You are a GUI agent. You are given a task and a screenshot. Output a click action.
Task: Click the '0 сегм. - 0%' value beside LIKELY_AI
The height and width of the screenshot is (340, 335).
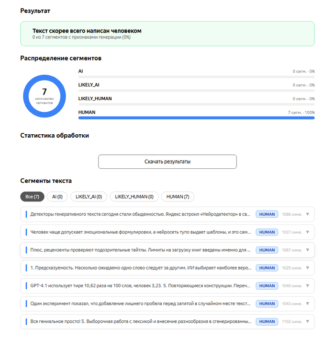(303, 85)
